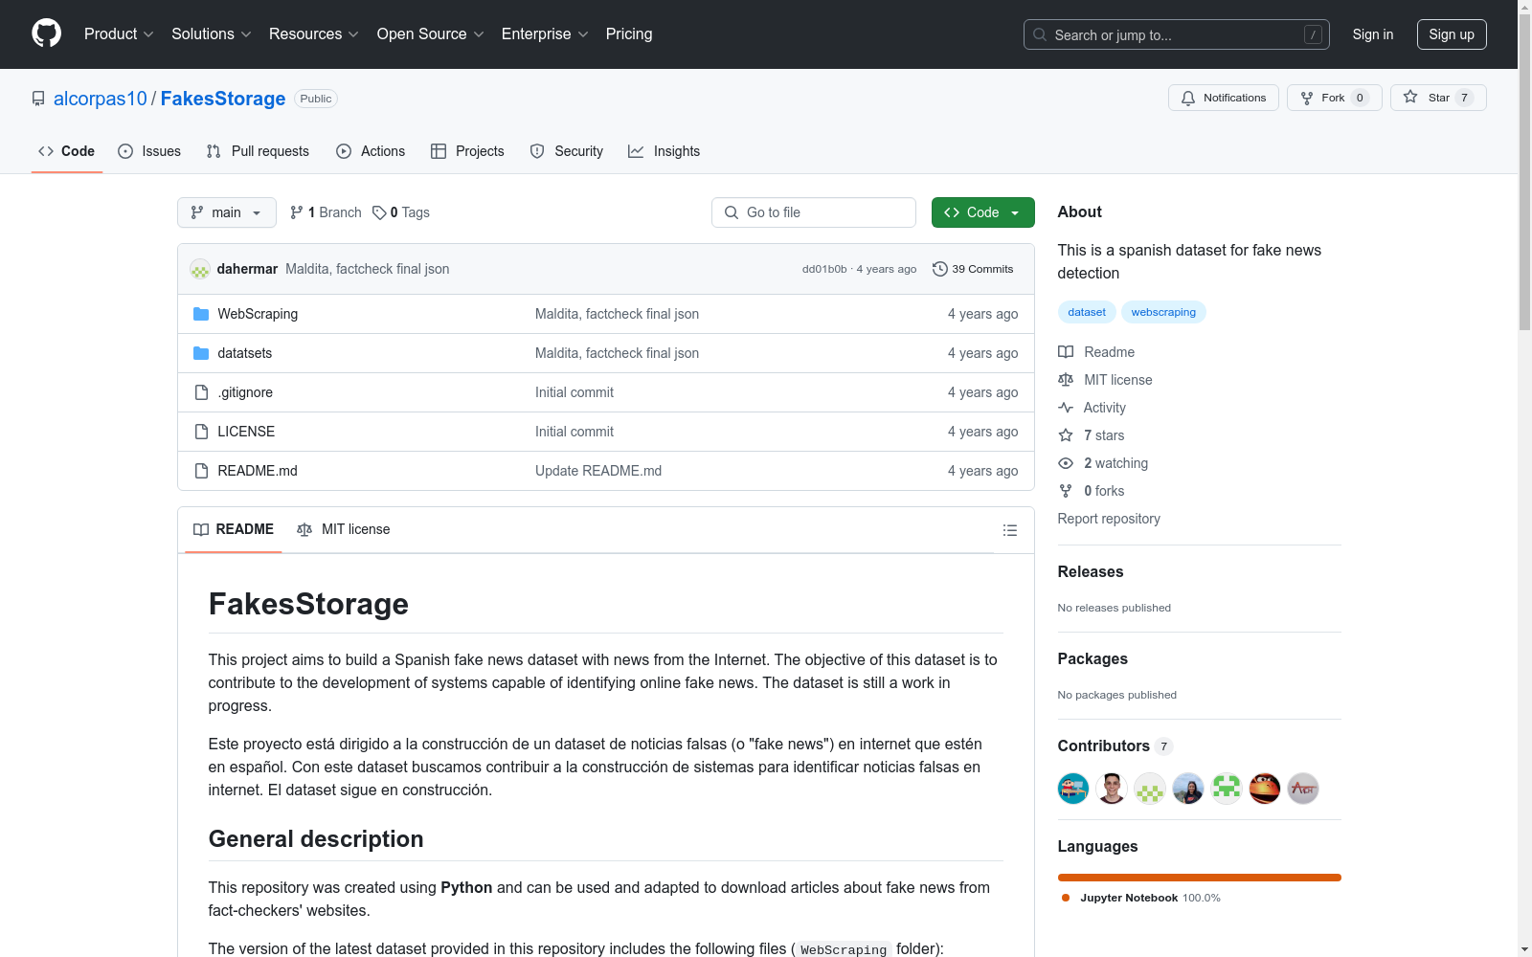The width and height of the screenshot is (1532, 957).
Task: Click the README.md file icon
Action: click(201, 471)
